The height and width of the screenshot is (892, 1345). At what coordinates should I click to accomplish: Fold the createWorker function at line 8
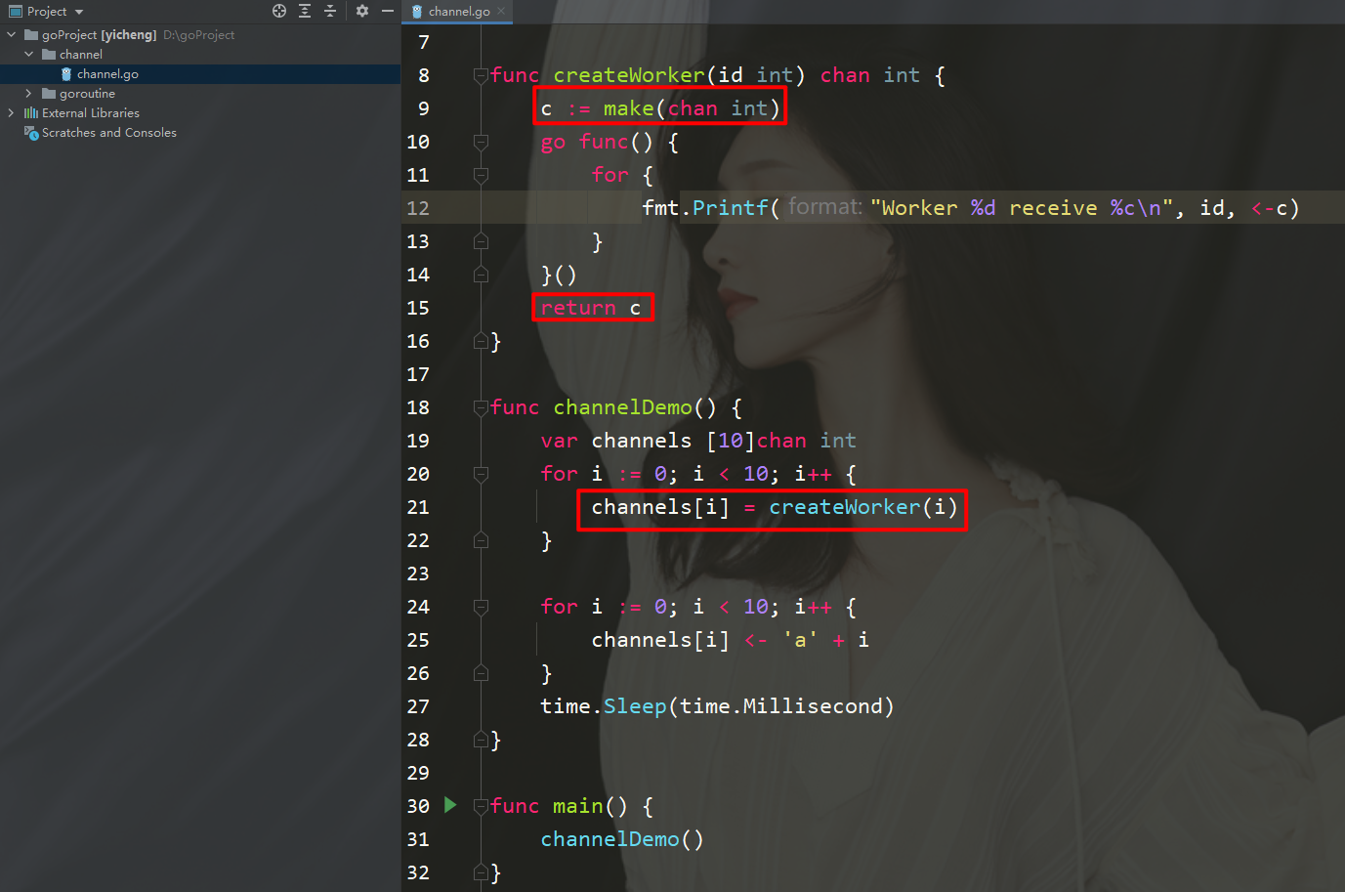click(x=481, y=75)
